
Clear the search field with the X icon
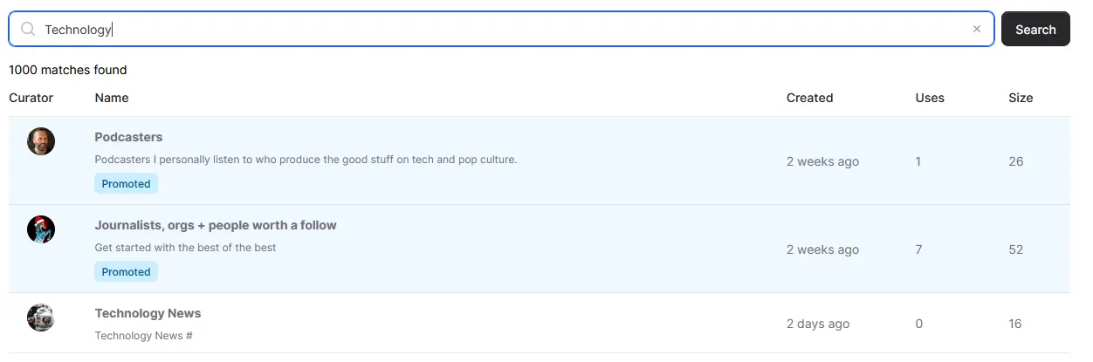(x=977, y=30)
